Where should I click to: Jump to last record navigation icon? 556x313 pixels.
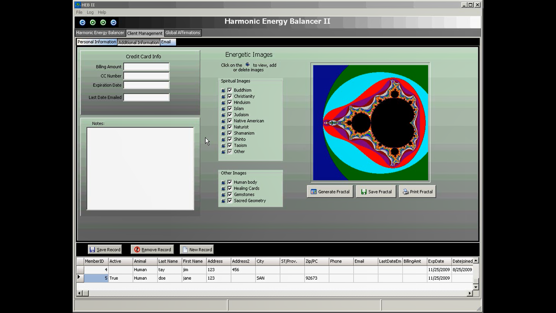point(114,22)
